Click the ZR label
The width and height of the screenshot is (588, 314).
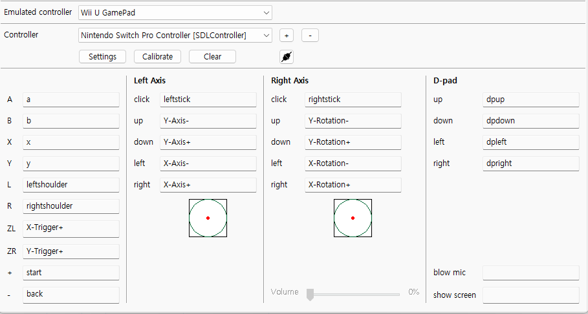click(x=12, y=251)
